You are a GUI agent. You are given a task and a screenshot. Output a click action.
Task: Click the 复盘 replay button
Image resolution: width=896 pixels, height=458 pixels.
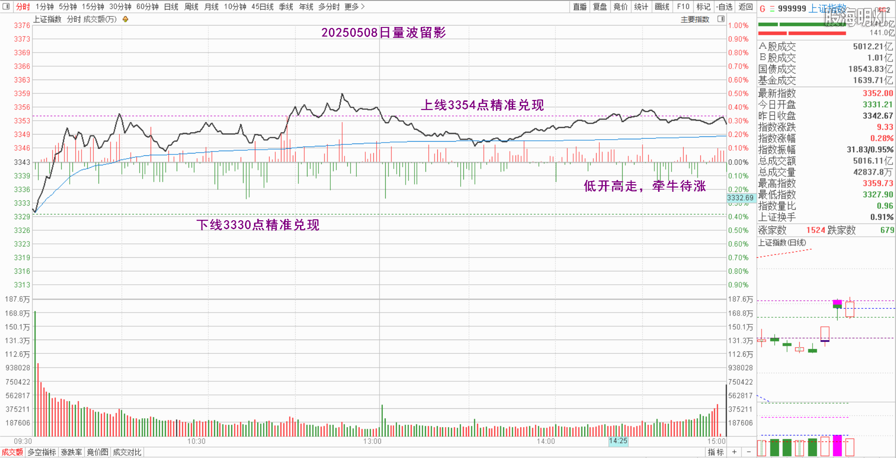(x=600, y=7)
